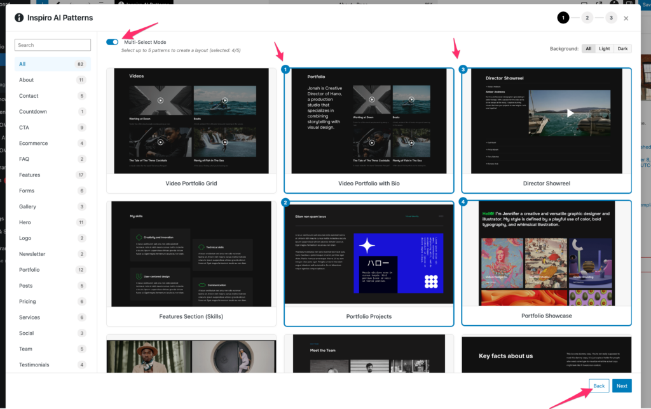The height and width of the screenshot is (409, 651).
Task: Open the Countdown category
Action: click(x=53, y=112)
